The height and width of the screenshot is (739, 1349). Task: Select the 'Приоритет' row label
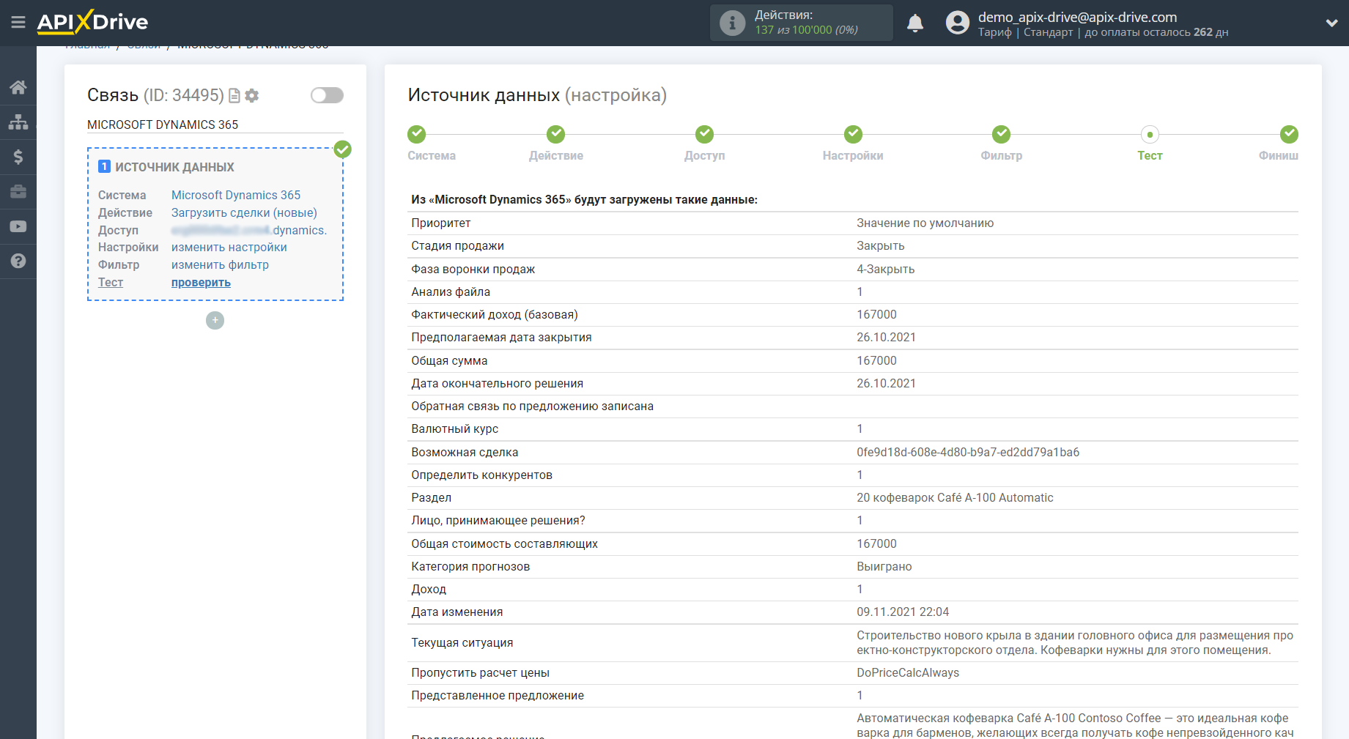click(x=440, y=223)
